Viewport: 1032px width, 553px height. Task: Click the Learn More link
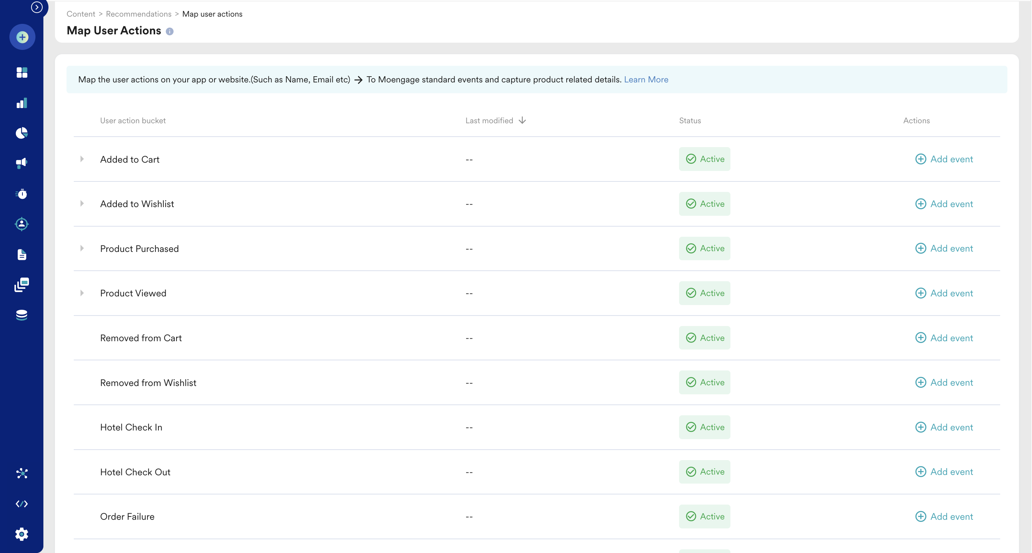click(645, 79)
